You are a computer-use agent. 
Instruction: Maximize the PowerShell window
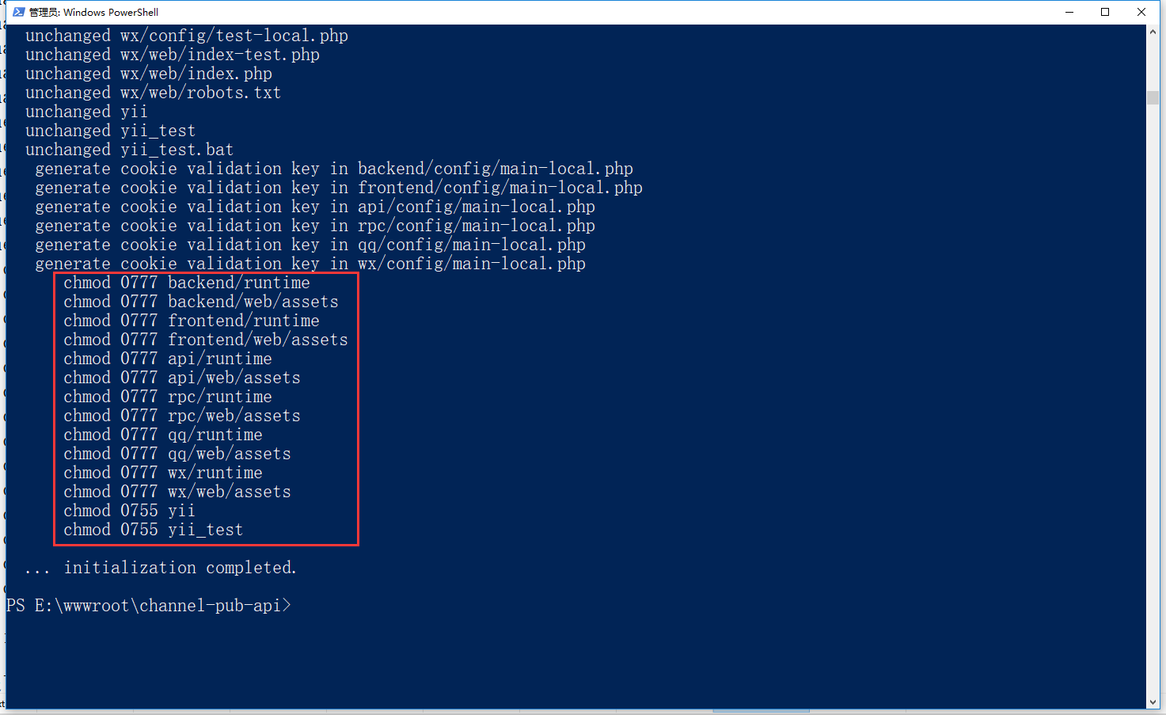(1105, 12)
